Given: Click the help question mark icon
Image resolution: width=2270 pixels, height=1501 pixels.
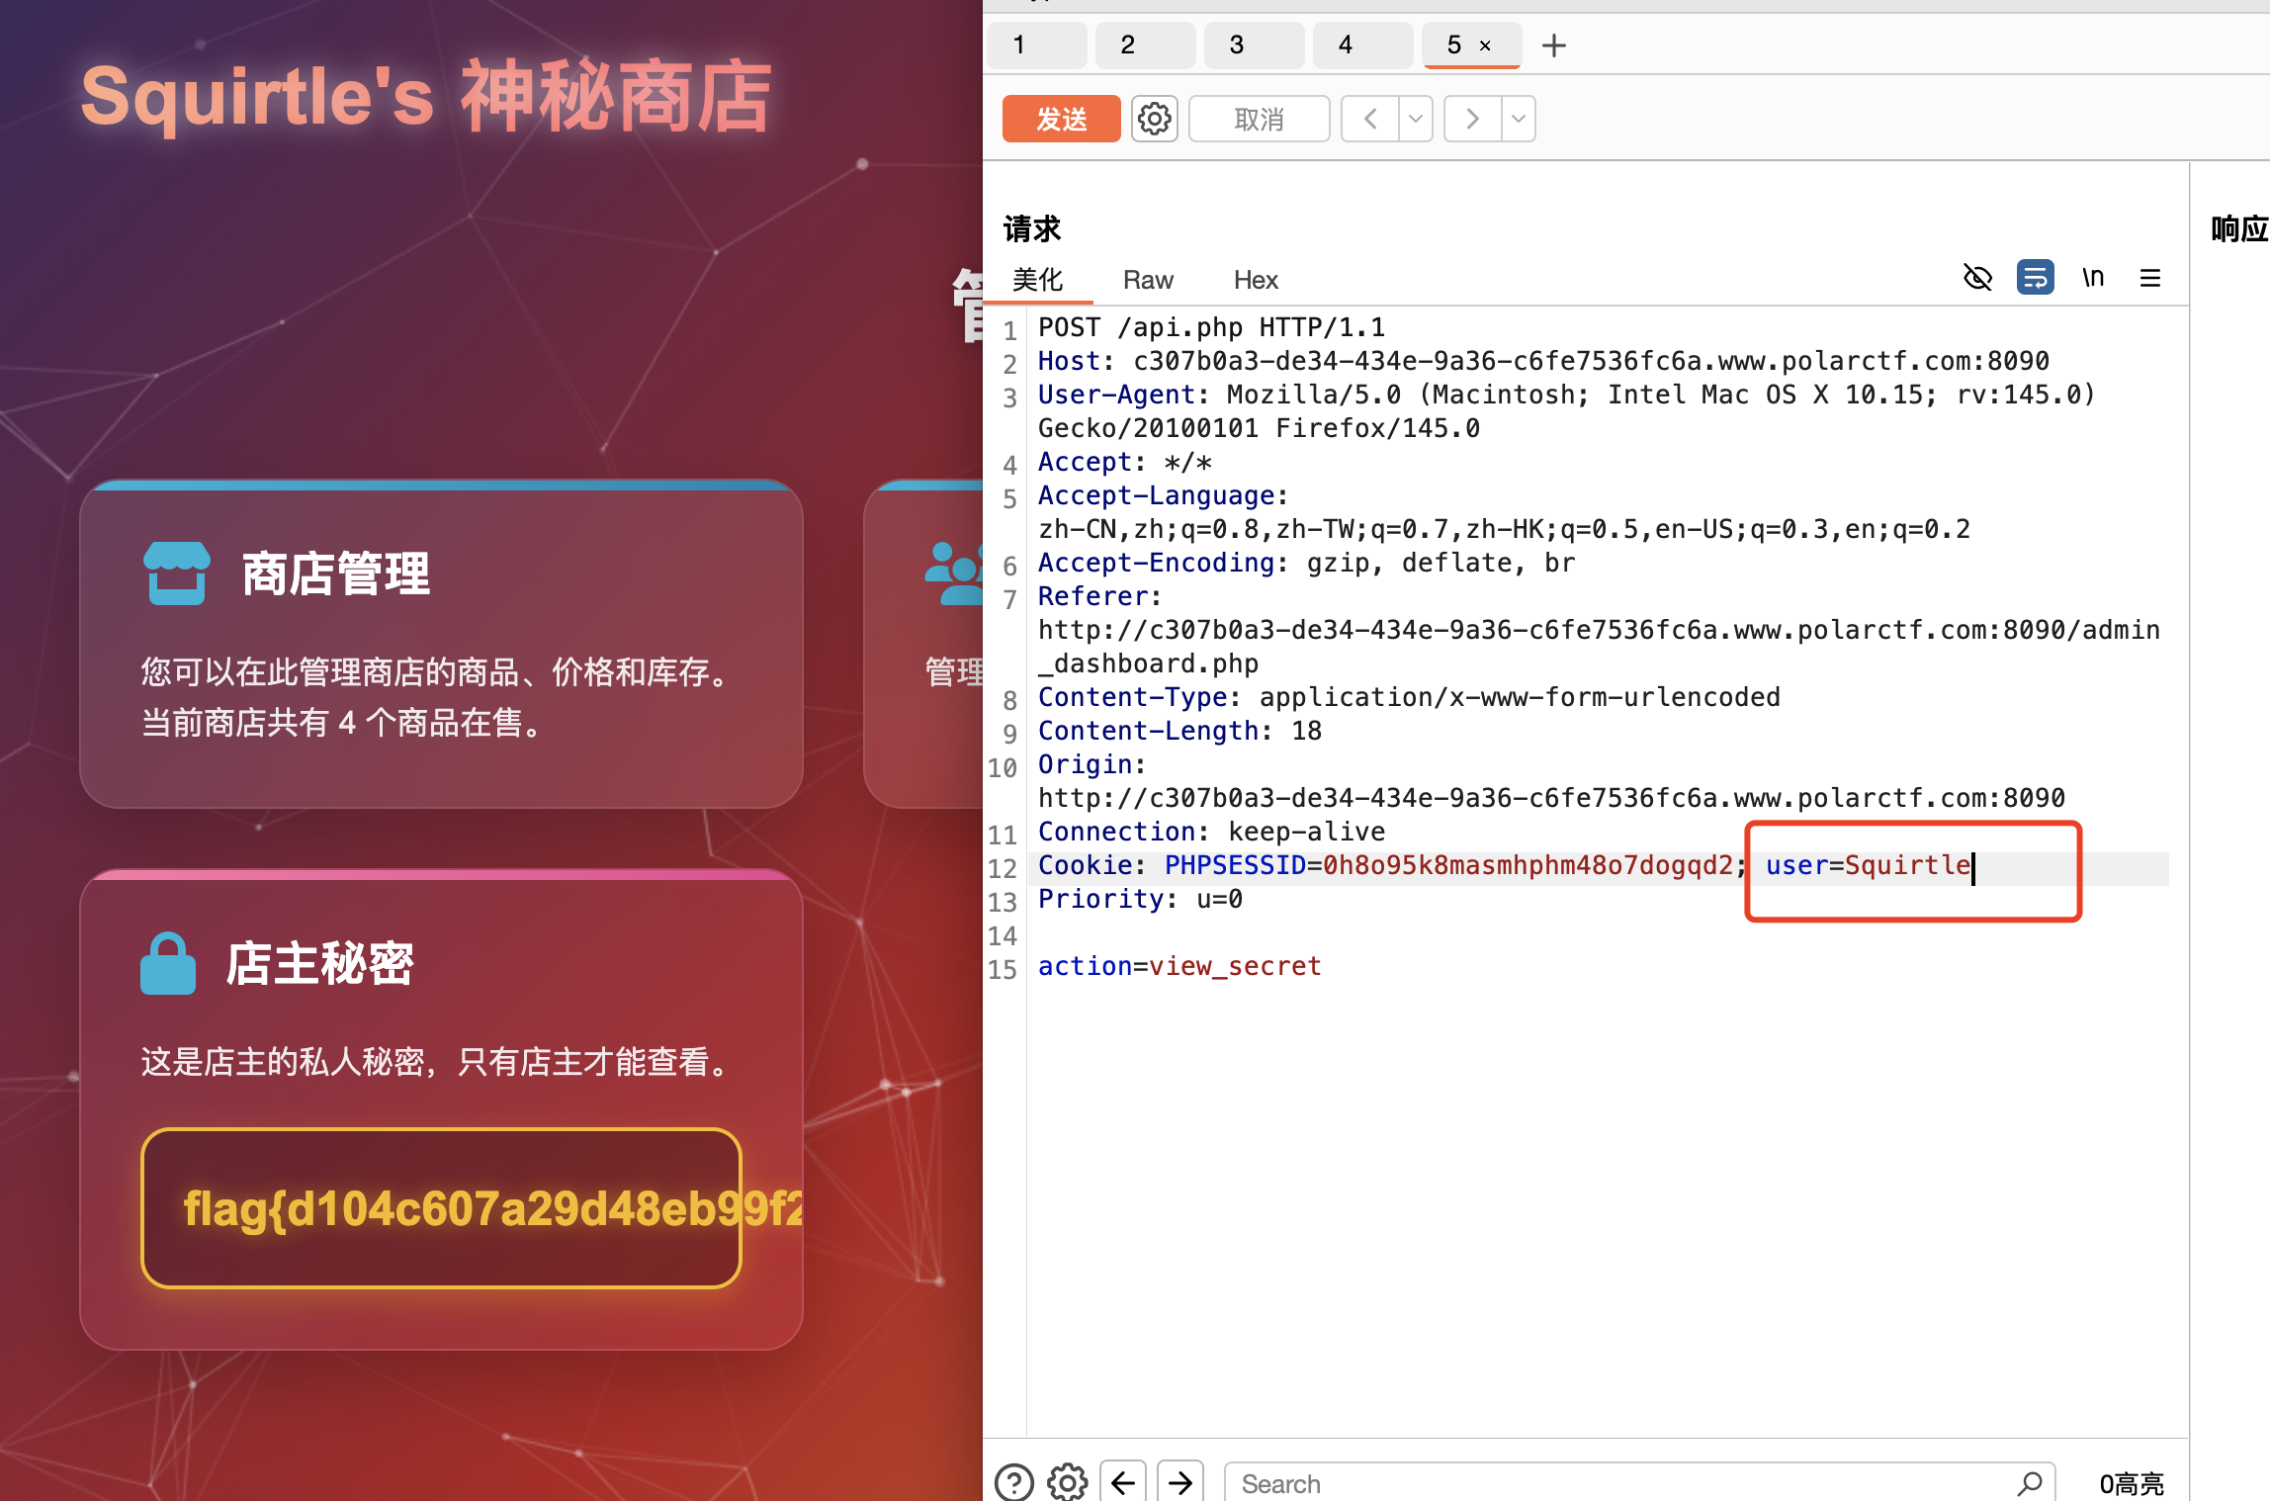Looking at the screenshot, I should (1013, 1482).
